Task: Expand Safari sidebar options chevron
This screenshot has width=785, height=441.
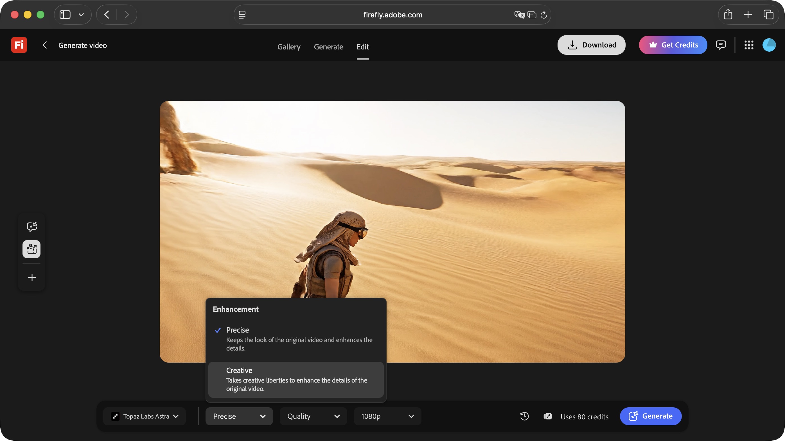Action: coord(81,15)
